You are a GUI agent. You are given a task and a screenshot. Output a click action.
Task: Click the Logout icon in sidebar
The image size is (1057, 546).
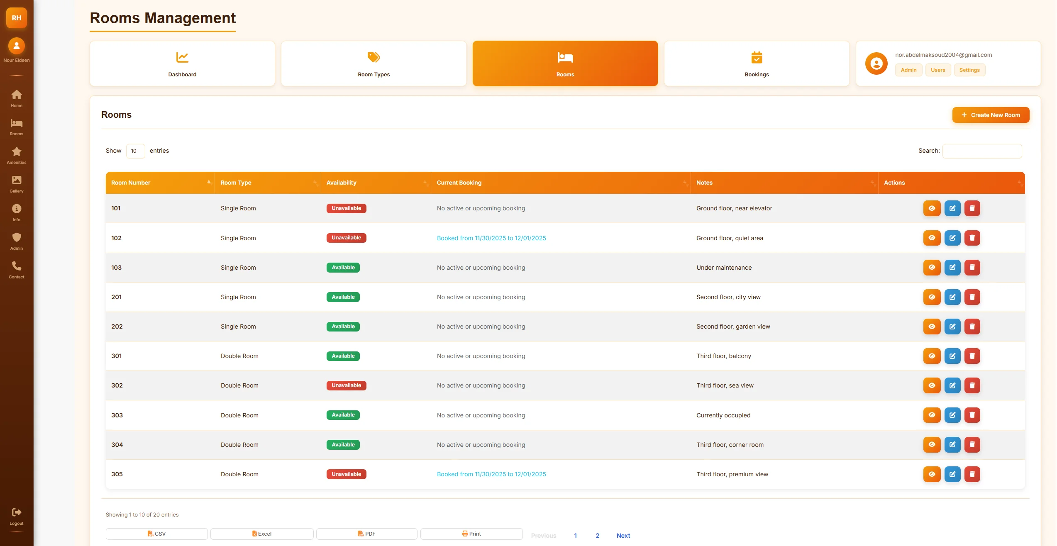click(17, 512)
